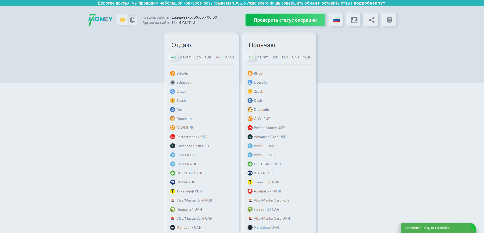Select QIWI RUB icon in Отдаю
Screen dimensions: 484x233
pyautogui.click(x=173, y=128)
